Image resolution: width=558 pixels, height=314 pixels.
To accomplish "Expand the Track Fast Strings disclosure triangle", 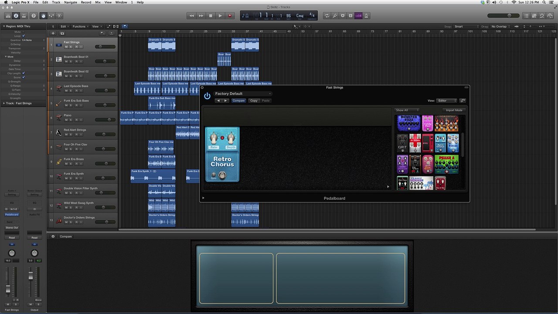I will [x=3, y=103].
